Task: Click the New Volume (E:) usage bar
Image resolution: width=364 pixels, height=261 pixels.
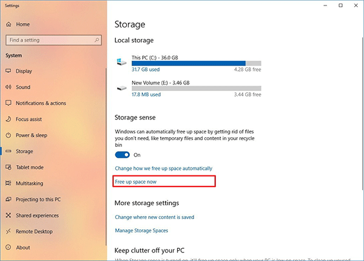Action: coord(197,88)
